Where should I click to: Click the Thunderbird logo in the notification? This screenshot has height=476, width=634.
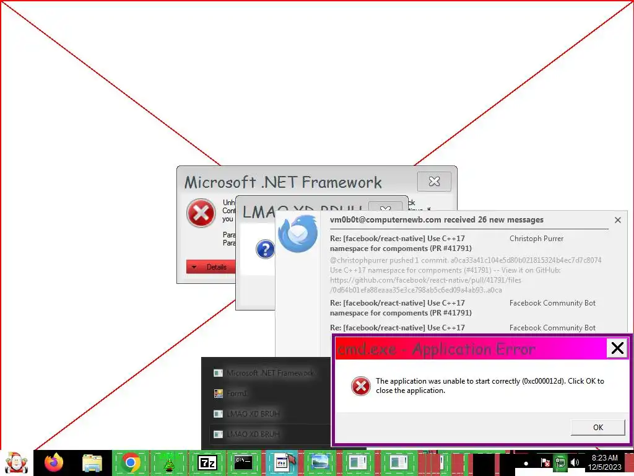298,234
